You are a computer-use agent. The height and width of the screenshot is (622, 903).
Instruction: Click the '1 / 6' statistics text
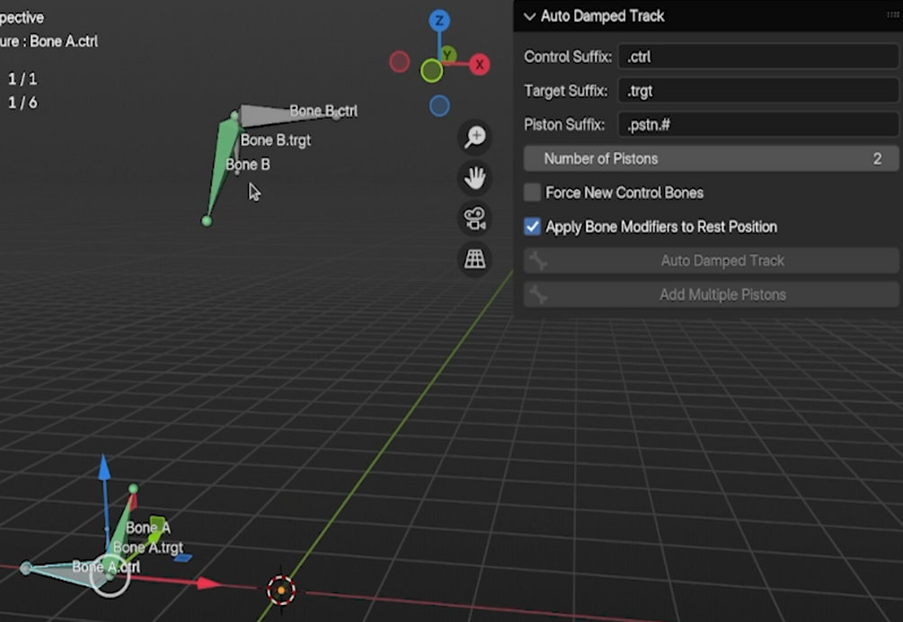tap(22, 102)
